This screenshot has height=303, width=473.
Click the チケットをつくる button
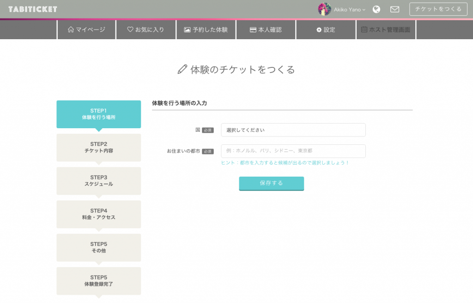point(438,9)
